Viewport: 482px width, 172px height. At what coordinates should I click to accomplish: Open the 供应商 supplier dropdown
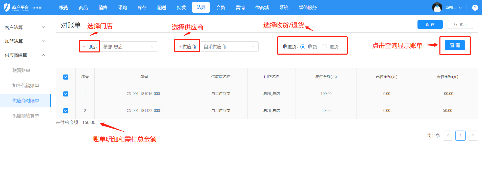coord(229,47)
